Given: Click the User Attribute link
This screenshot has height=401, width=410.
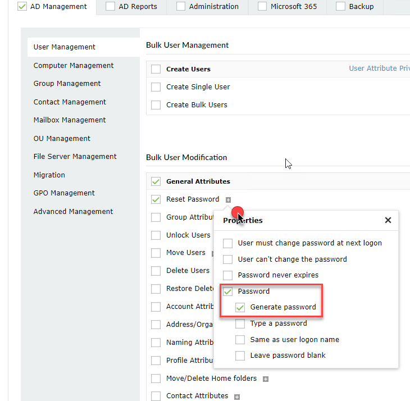Looking at the screenshot, I should (x=379, y=69).
